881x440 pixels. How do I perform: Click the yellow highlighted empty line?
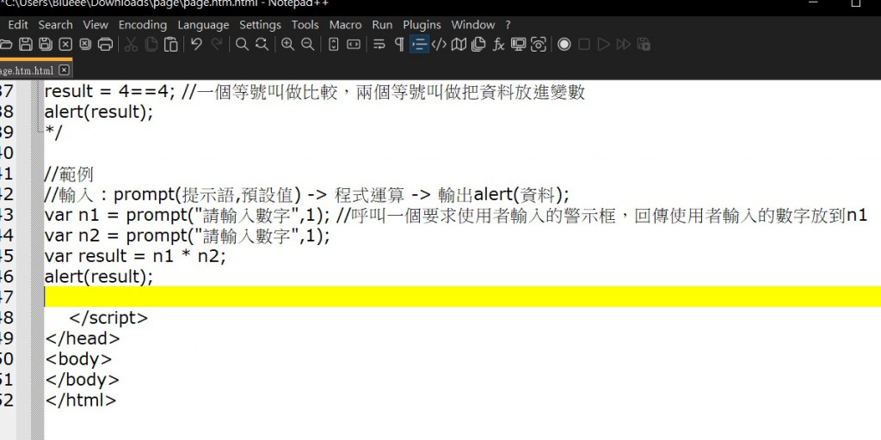462,296
